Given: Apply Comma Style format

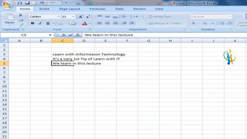Looking at the screenshot, I should coord(213,23).
